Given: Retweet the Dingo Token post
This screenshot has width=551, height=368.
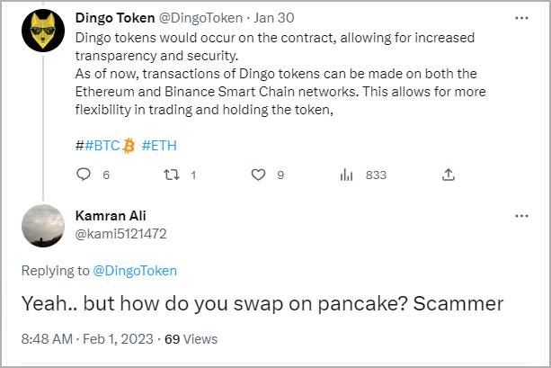Looking at the screenshot, I should point(172,175).
